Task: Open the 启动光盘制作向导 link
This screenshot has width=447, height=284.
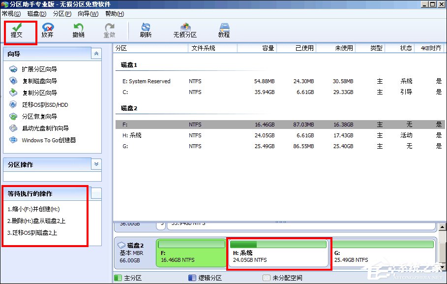Action: [x=45, y=128]
